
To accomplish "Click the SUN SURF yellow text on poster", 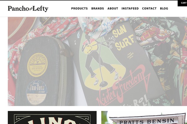I will pyautogui.click(x=123, y=38).
